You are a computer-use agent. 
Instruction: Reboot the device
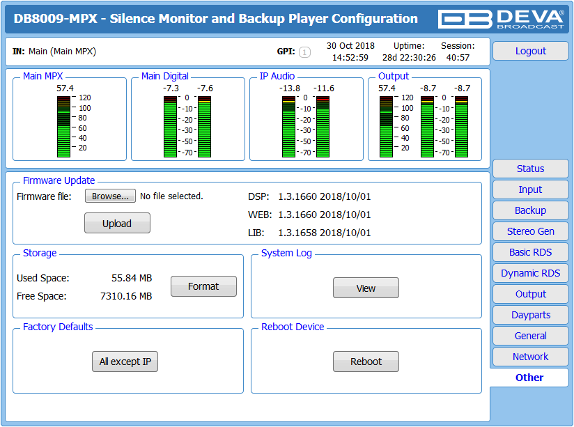pyautogui.click(x=366, y=362)
